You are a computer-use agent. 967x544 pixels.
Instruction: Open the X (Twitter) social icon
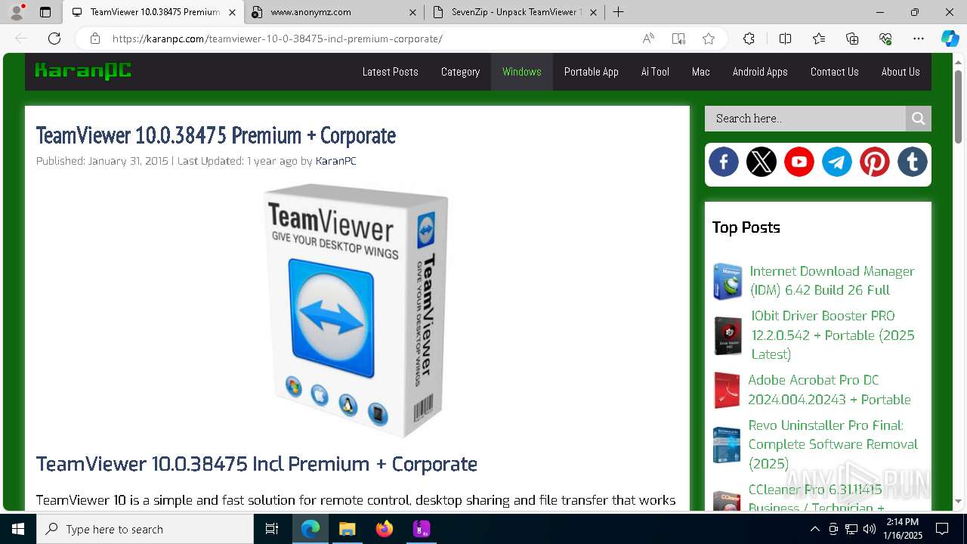click(762, 162)
